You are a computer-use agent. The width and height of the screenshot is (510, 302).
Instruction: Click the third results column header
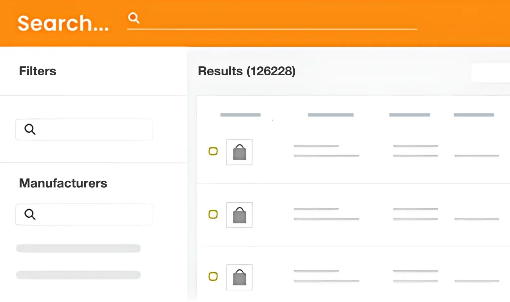tap(409, 115)
